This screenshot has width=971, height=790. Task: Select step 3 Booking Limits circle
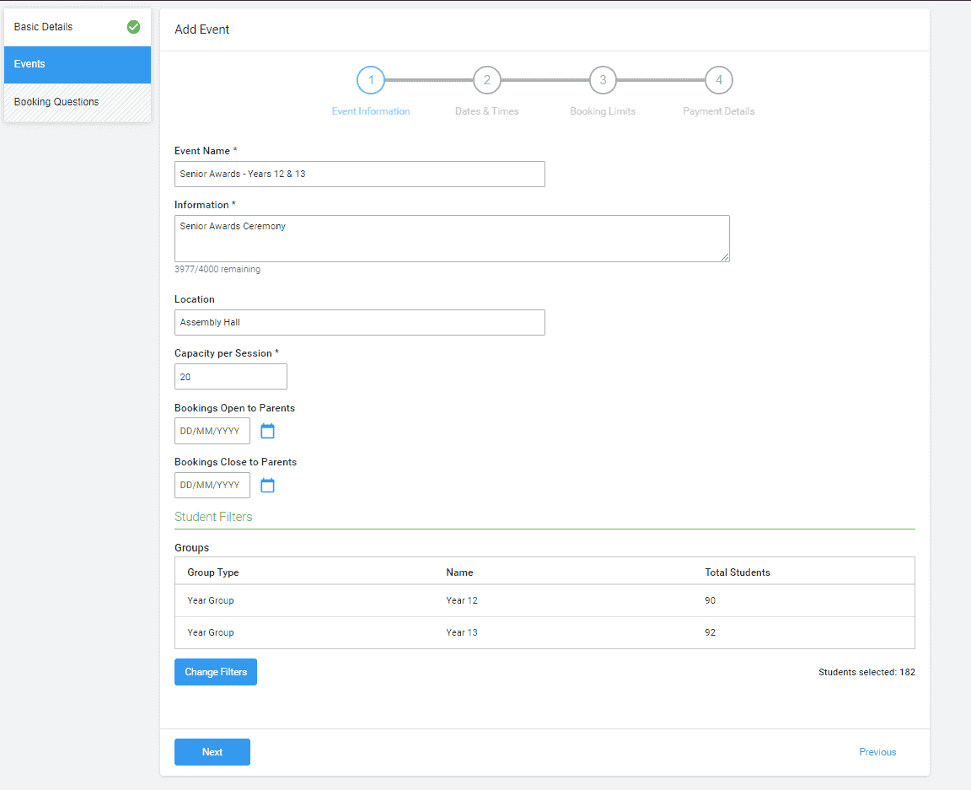(603, 80)
